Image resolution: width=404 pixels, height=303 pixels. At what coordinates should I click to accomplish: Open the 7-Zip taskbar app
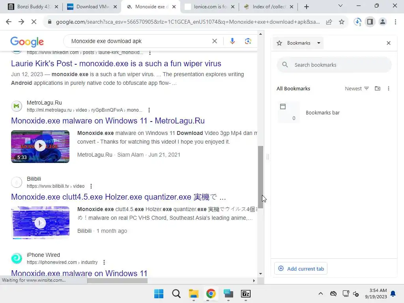[245, 294]
